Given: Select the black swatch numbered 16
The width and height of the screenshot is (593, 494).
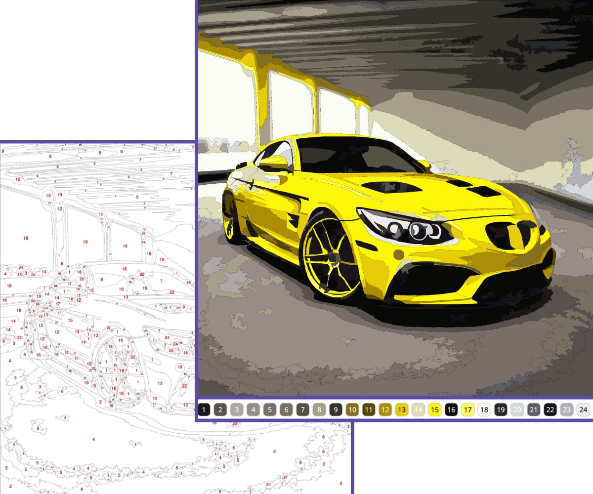Looking at the screenshot, I should point(452,410).
